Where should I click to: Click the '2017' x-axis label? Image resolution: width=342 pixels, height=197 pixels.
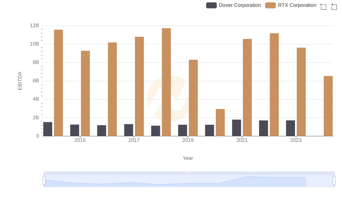coord(134,140)
